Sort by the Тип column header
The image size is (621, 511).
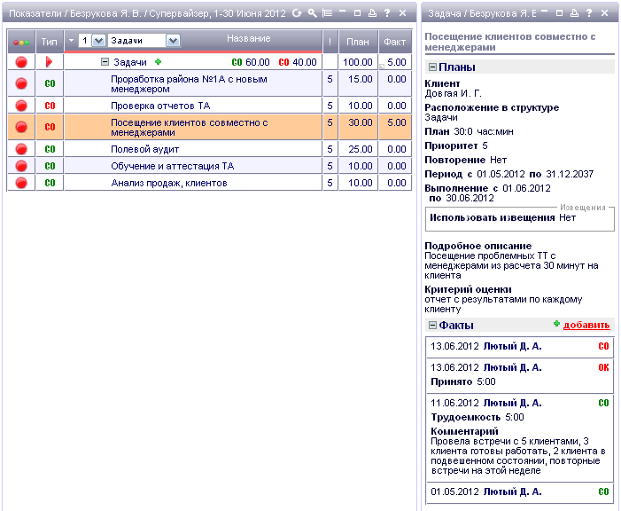50,42
